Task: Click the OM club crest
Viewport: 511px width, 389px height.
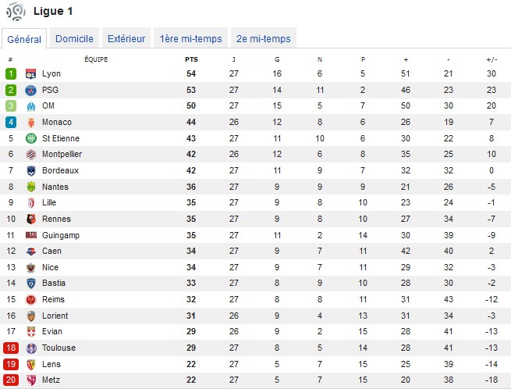Action: click(31, 106)
